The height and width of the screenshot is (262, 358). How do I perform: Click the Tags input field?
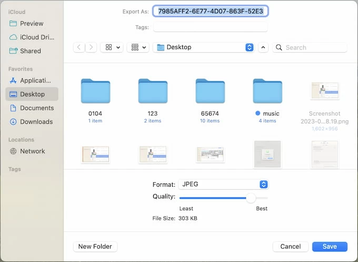[x=210, y=27]
